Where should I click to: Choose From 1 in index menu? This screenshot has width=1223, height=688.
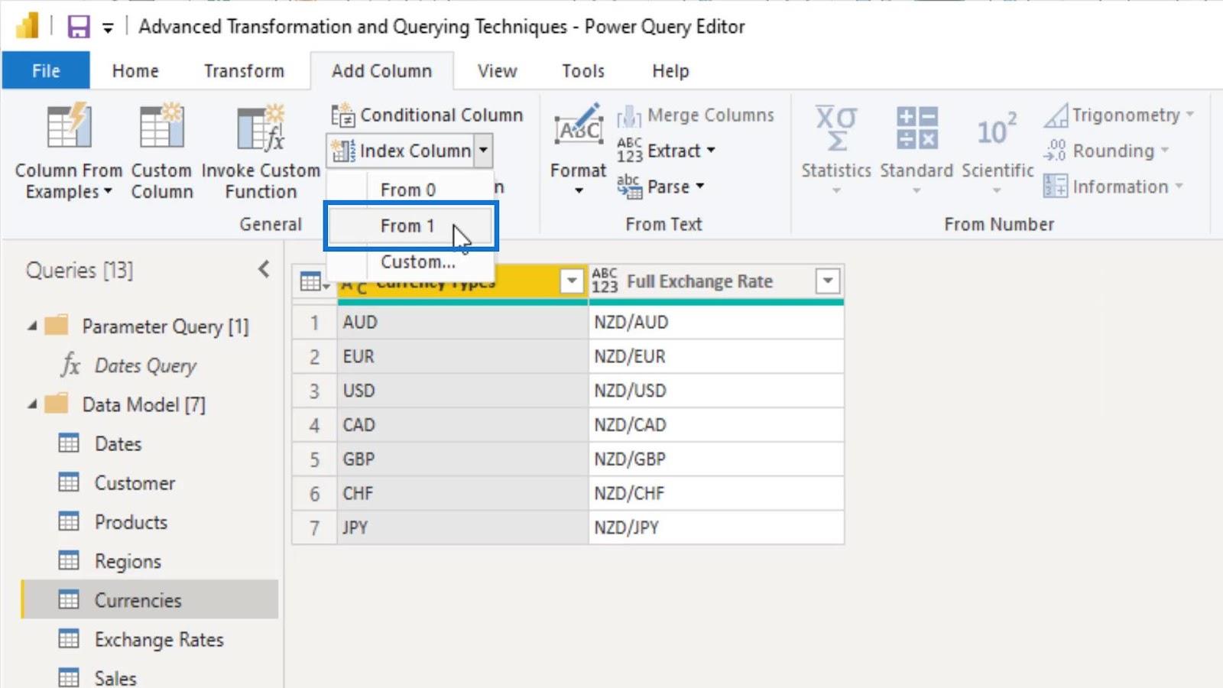[x=410, y=226]
